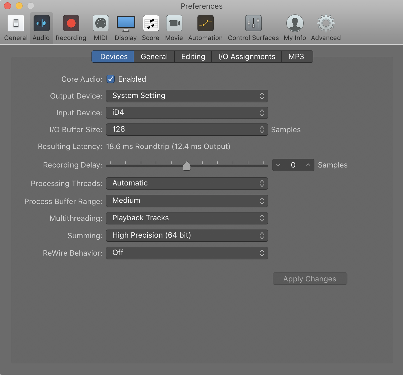Open Recording preferences red record icon

[x=71, y=23]
